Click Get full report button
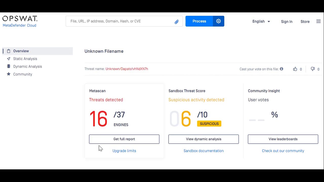This screenshot has height=182, width=324. [124, 139]
